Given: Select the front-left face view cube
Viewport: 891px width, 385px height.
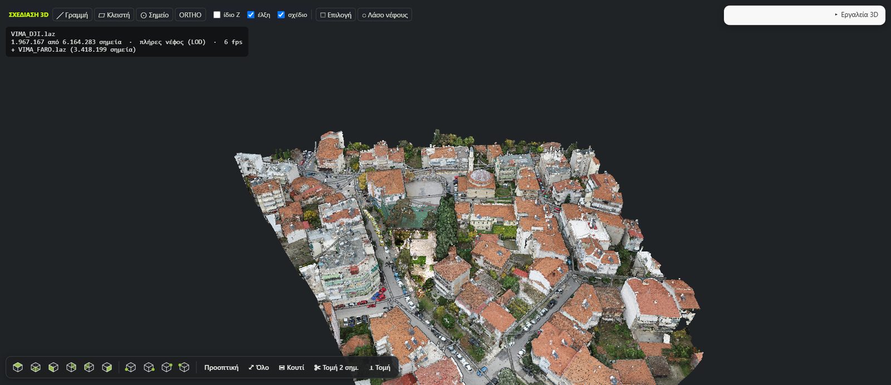Looking at the screenshot, I should click(53, 367).
